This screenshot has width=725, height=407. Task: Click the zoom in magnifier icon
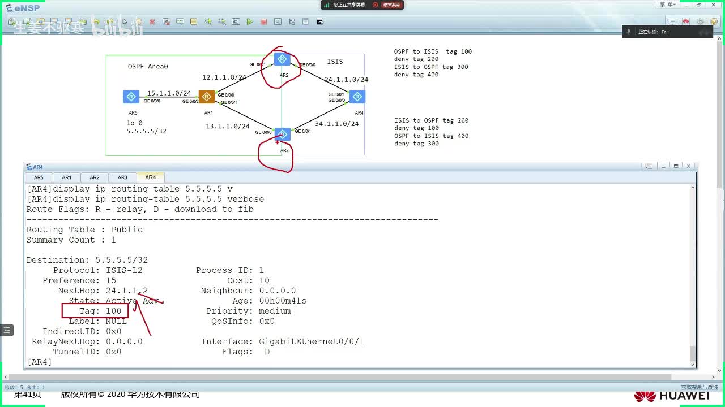[208, 22]
